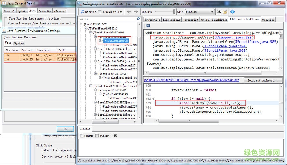Click the monitor icon above the stack trace
The image size is (287, 165).
point(148,26)
